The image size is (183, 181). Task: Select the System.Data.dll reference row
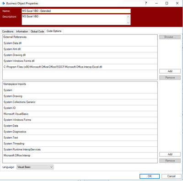click(80, 43)
